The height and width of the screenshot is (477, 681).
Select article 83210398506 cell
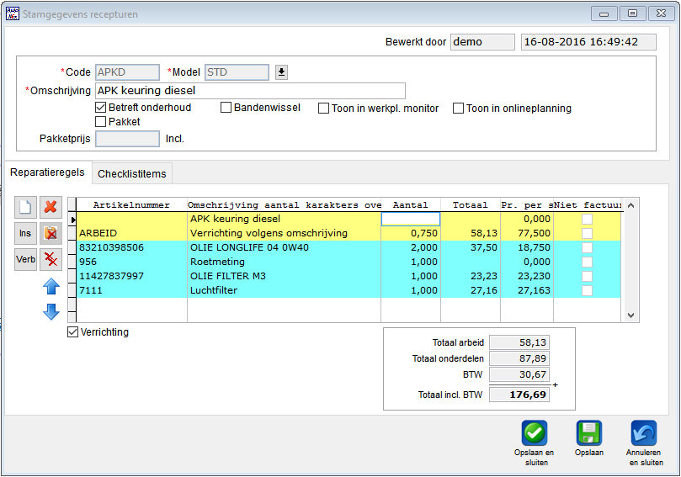tap(131, 247)
